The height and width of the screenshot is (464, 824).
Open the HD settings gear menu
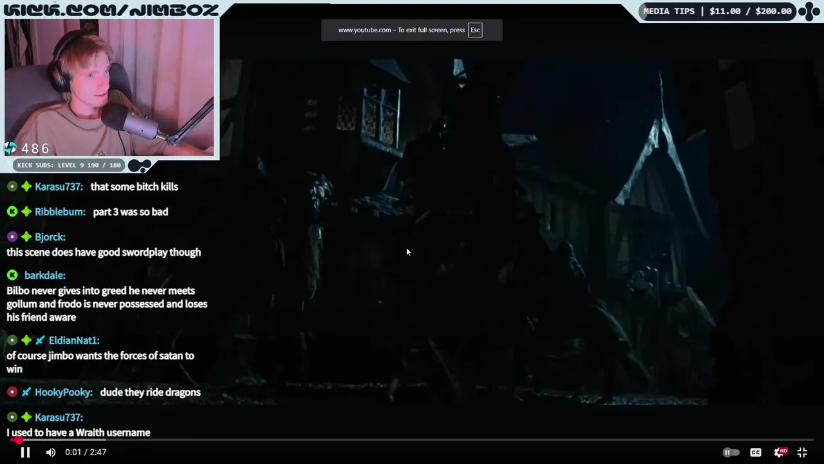point(780,452)
